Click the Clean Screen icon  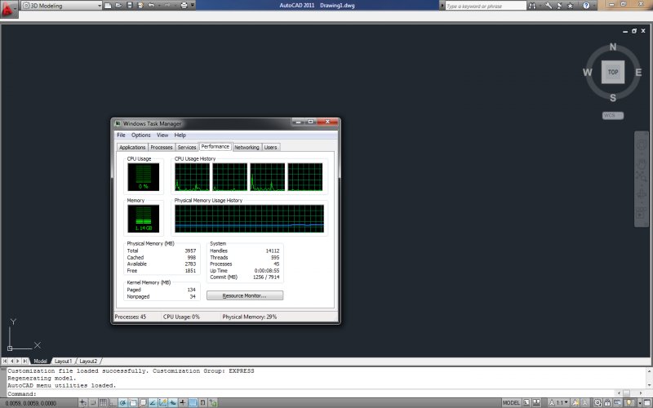tap(647, 402)
